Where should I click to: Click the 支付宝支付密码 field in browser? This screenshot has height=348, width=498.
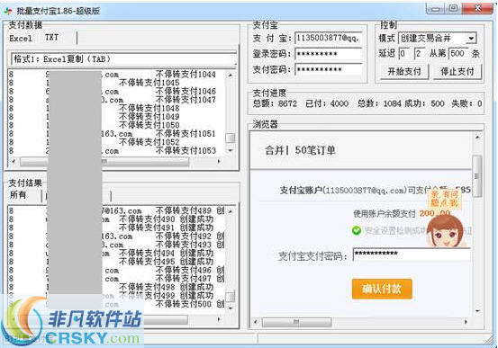(412, 254)
